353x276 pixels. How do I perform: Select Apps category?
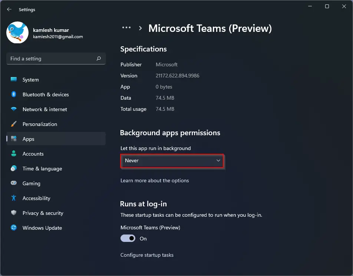tap(56, 139)
